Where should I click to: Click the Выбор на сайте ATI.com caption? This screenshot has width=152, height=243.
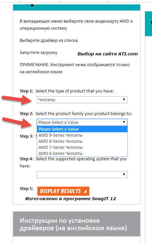point(108,54)
